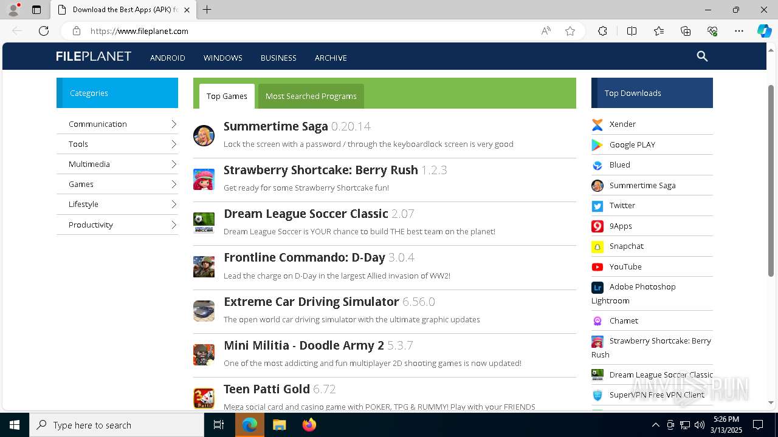The height and width of the screenshot is (437, 778).
Task: Expand the Productivity category arrow
Action: tap(173, 225)
